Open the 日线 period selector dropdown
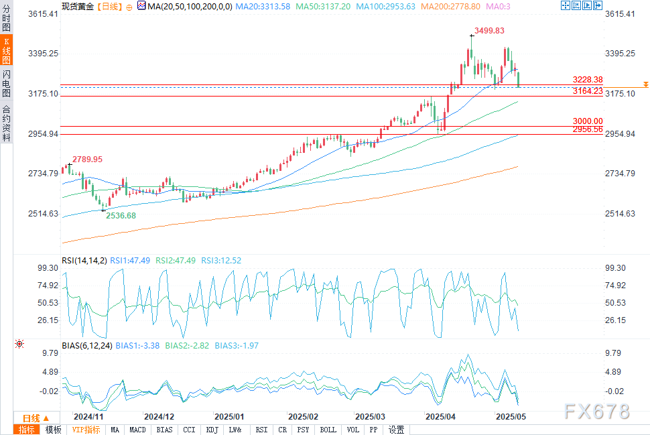650x435 pixels. [x=31, y=418]
